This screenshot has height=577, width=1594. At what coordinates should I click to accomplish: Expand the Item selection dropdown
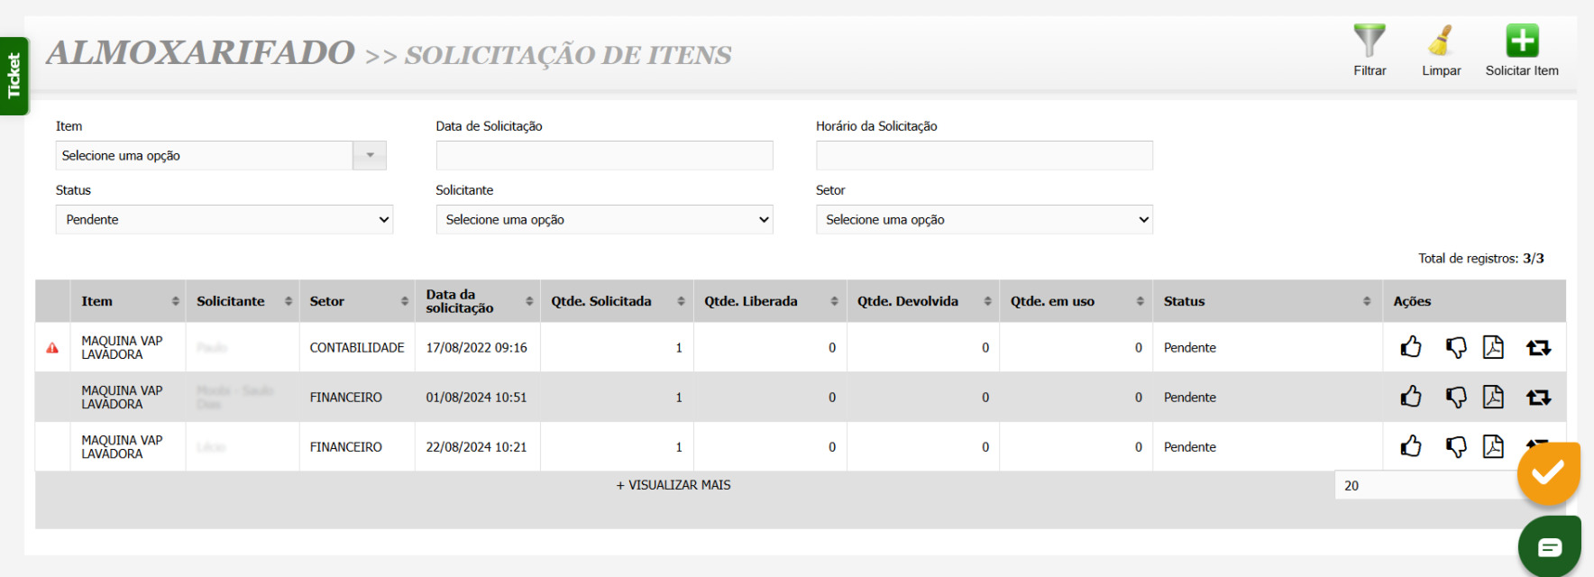(369, 156)
